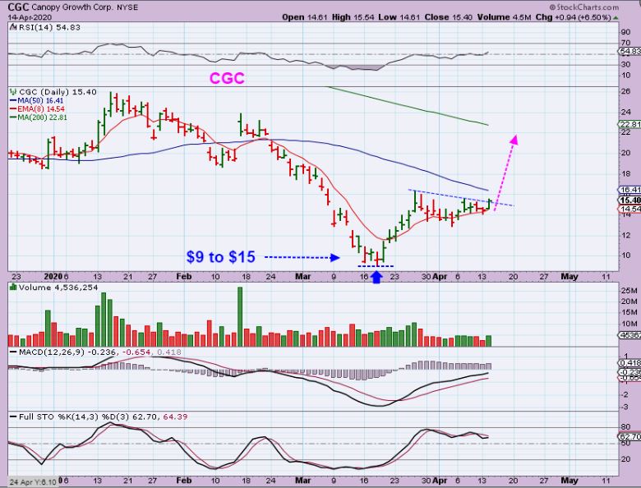Click the NYSE exchange label
The width and height of the screenshot is (641, 488).
(x=127, y=7)
